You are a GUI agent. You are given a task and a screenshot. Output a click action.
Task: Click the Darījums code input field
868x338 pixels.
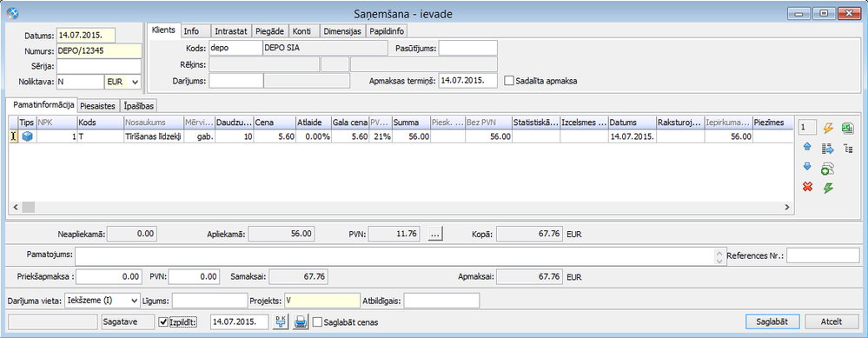point(235,81)
